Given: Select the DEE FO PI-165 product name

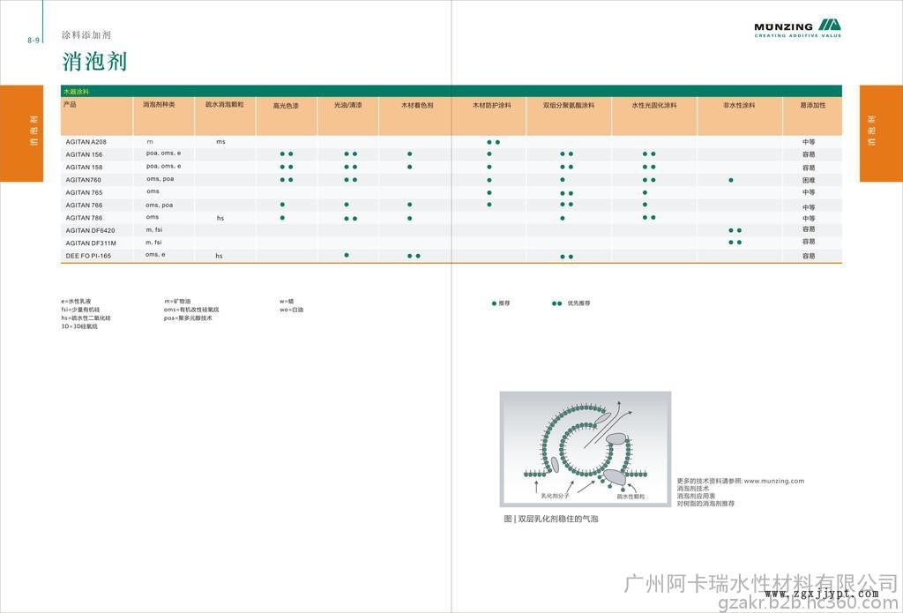Looking at the screenshot, I should tap(88, 256).
